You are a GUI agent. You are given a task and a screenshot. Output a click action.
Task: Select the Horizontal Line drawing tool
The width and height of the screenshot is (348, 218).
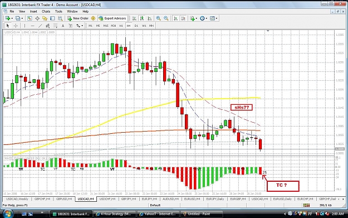pyautogui.click(x=32, y=26)
